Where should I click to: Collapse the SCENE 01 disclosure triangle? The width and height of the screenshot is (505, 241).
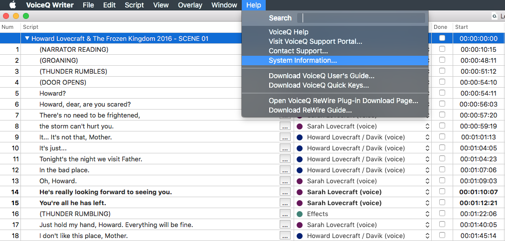[27, 39]
